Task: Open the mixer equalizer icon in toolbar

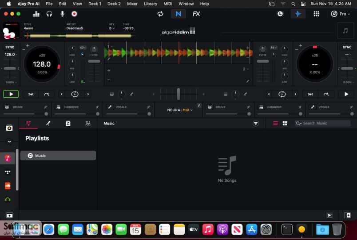Action: tap(36, 14)
